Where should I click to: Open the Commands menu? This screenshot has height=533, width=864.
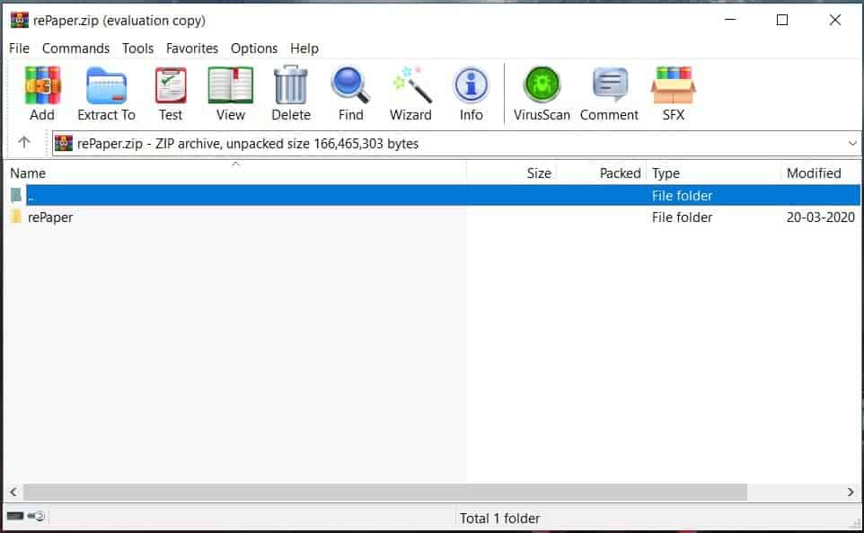[x=76, y=49]
